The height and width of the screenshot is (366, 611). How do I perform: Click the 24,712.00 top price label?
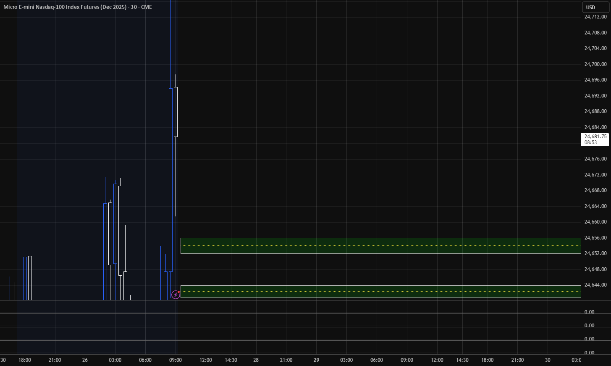point(595,17)
